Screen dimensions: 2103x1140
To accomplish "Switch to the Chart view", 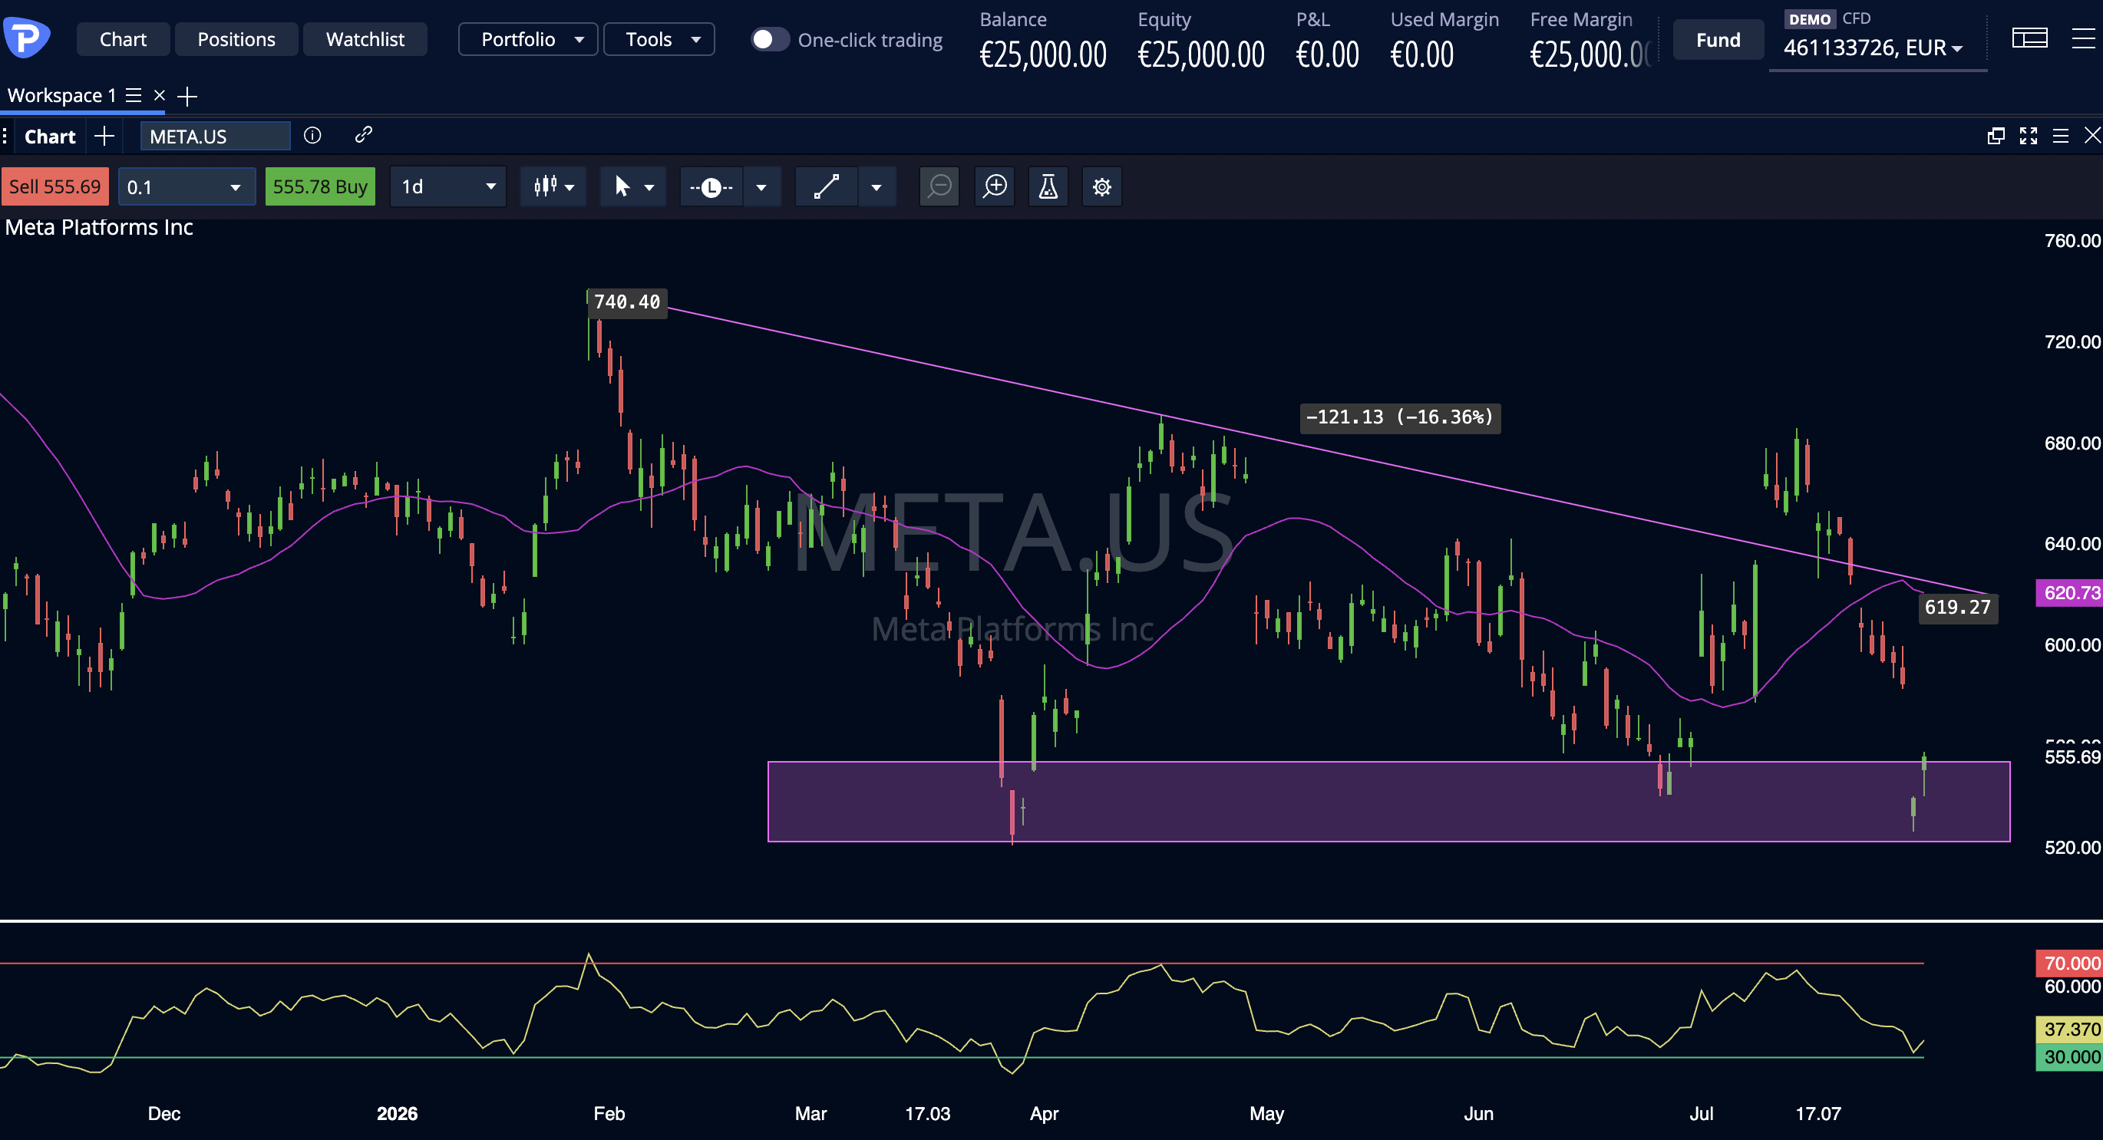I will pos(124,39).
